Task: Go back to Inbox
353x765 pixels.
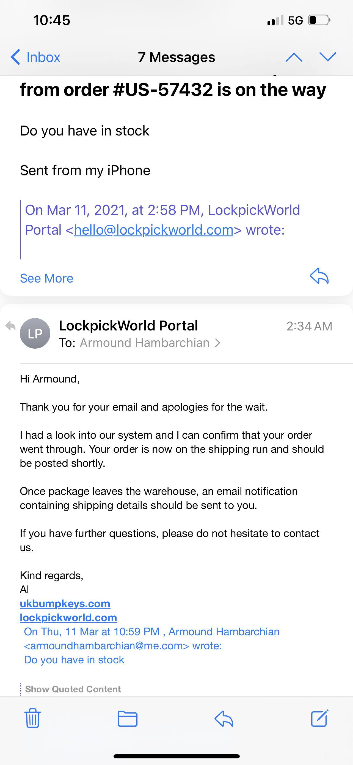Action: (35, 57)
